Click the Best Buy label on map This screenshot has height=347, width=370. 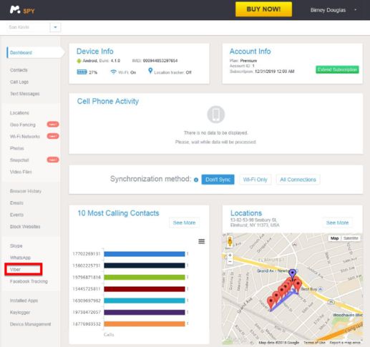pyautogui.click(x=309, y=289)
